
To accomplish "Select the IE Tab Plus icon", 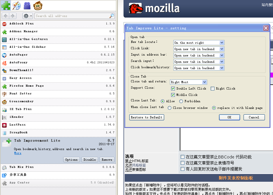I will click(x=4, y=110).
